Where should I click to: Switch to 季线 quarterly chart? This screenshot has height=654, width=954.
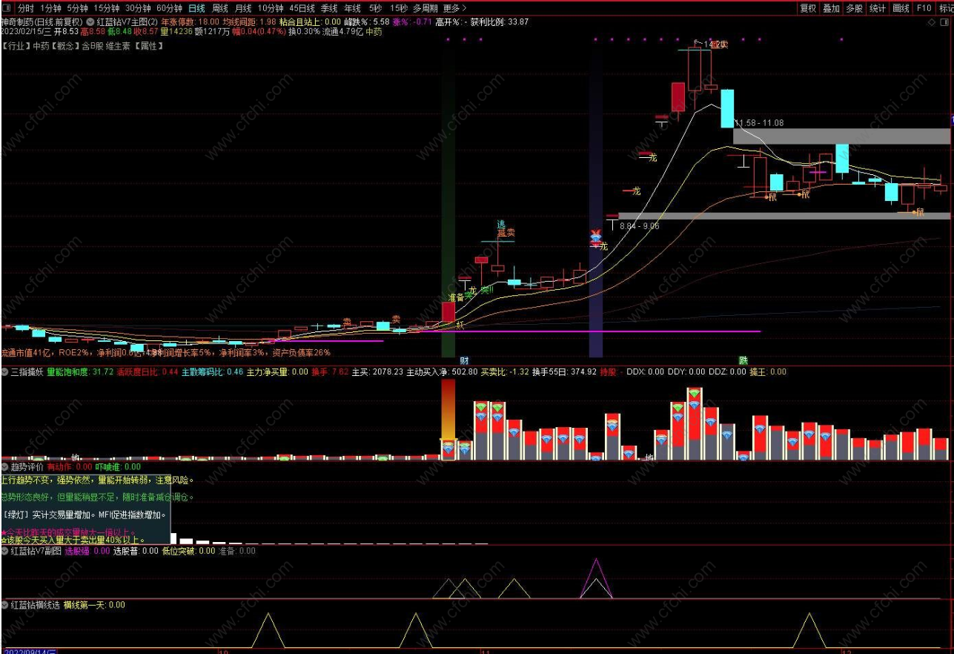coord(329,8)
